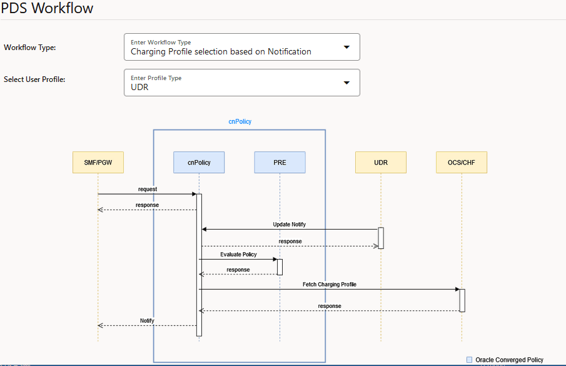This screenshot has height=366, width=566.
Task: Click the PDS Workflow page title
Action: tap(46, 8)
